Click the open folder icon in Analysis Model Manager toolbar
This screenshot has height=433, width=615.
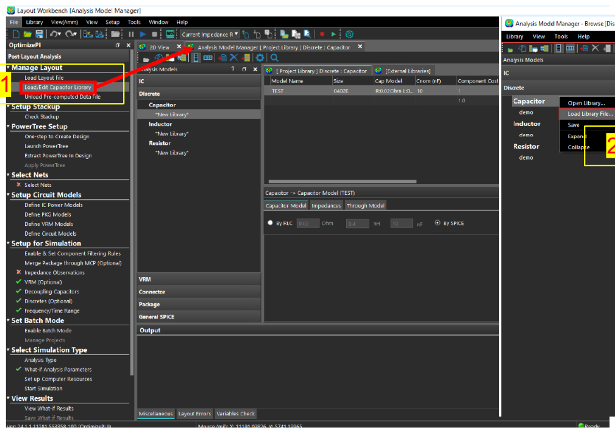point(146,59)
